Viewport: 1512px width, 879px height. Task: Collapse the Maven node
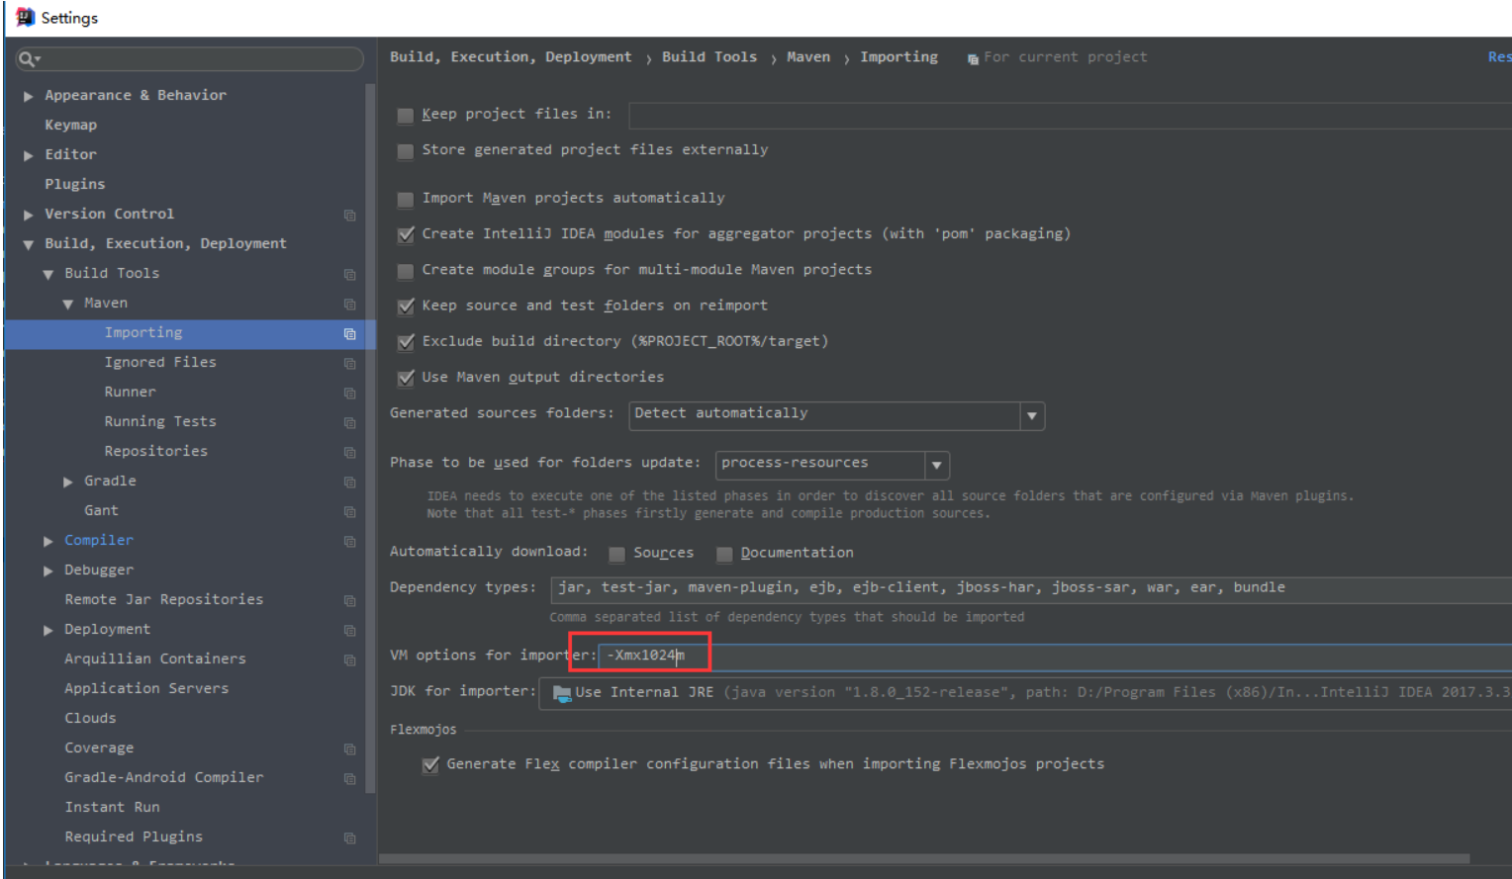tap(68, 304)
